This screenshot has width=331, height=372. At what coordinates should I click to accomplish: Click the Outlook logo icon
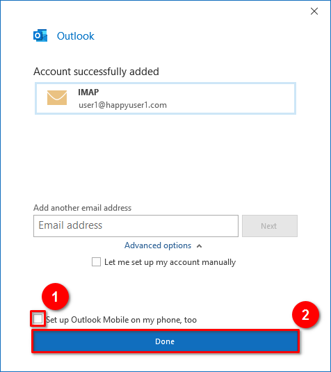coord(40,35)
